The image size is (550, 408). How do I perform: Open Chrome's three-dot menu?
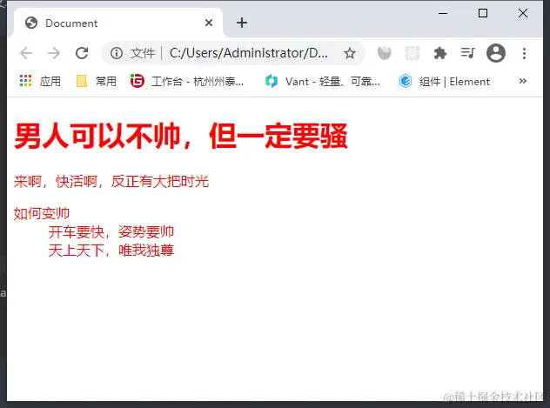(x=524, y=53)
